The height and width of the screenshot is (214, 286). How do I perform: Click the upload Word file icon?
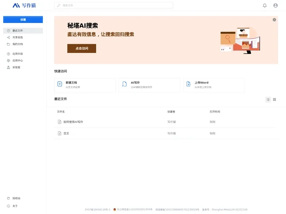(189, 84)
